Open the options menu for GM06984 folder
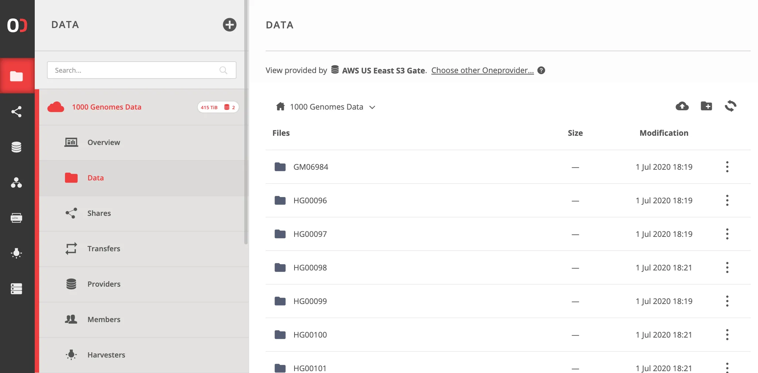Viewport: 758px width, 373px height. coord(727,167)
